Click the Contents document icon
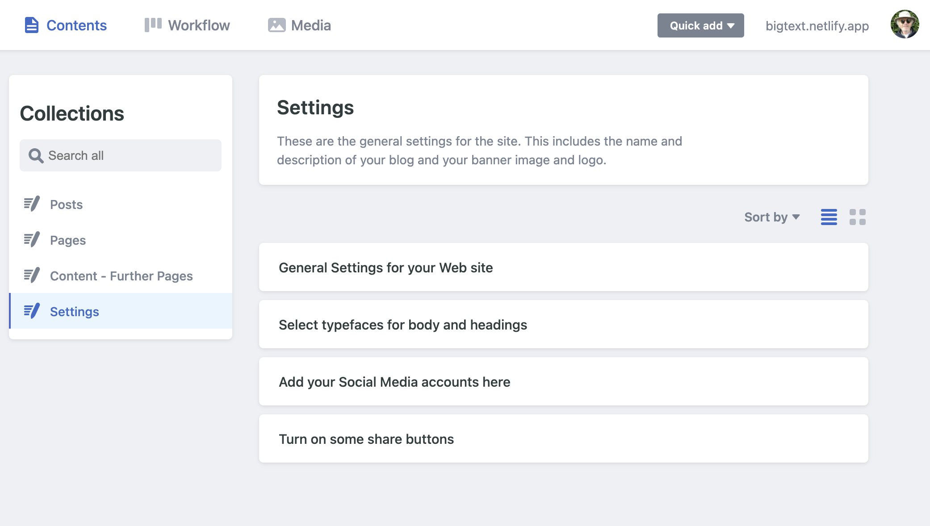 (31, 25)
